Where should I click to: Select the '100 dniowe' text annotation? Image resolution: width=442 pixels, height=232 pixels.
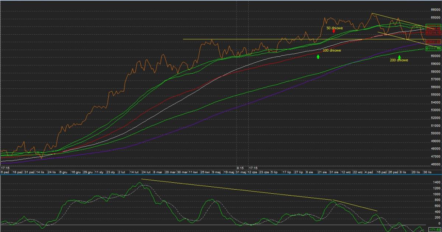[x=331, y=50]
